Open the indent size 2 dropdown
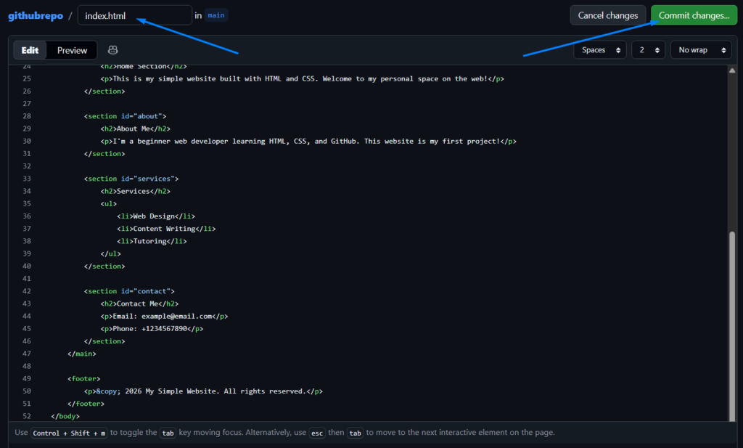Image resolution: width=743 pixels, height=448 pixels. coord(648,50)
